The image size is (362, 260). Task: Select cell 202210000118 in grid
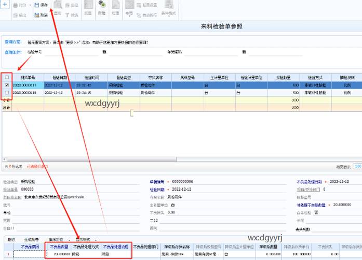(28, 93)
